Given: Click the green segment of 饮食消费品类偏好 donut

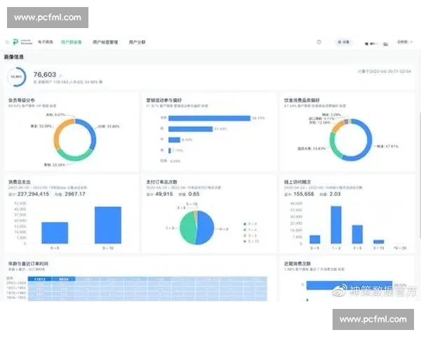Looking at the screenshot, I should click(334, 144).
